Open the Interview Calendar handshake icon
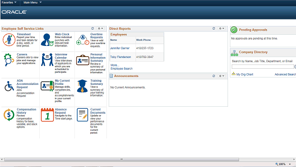This screenshot has width=296, height=167. [47, 60]
